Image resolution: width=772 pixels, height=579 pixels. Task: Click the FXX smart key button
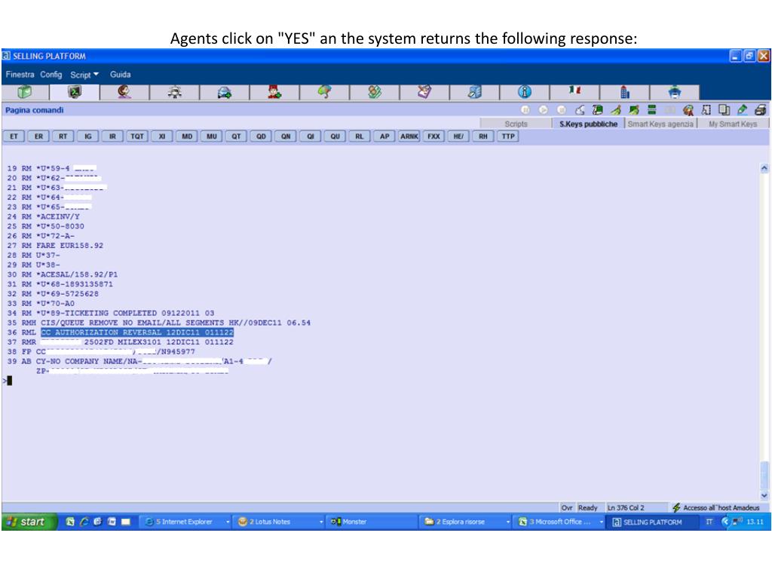pos(433,136)
